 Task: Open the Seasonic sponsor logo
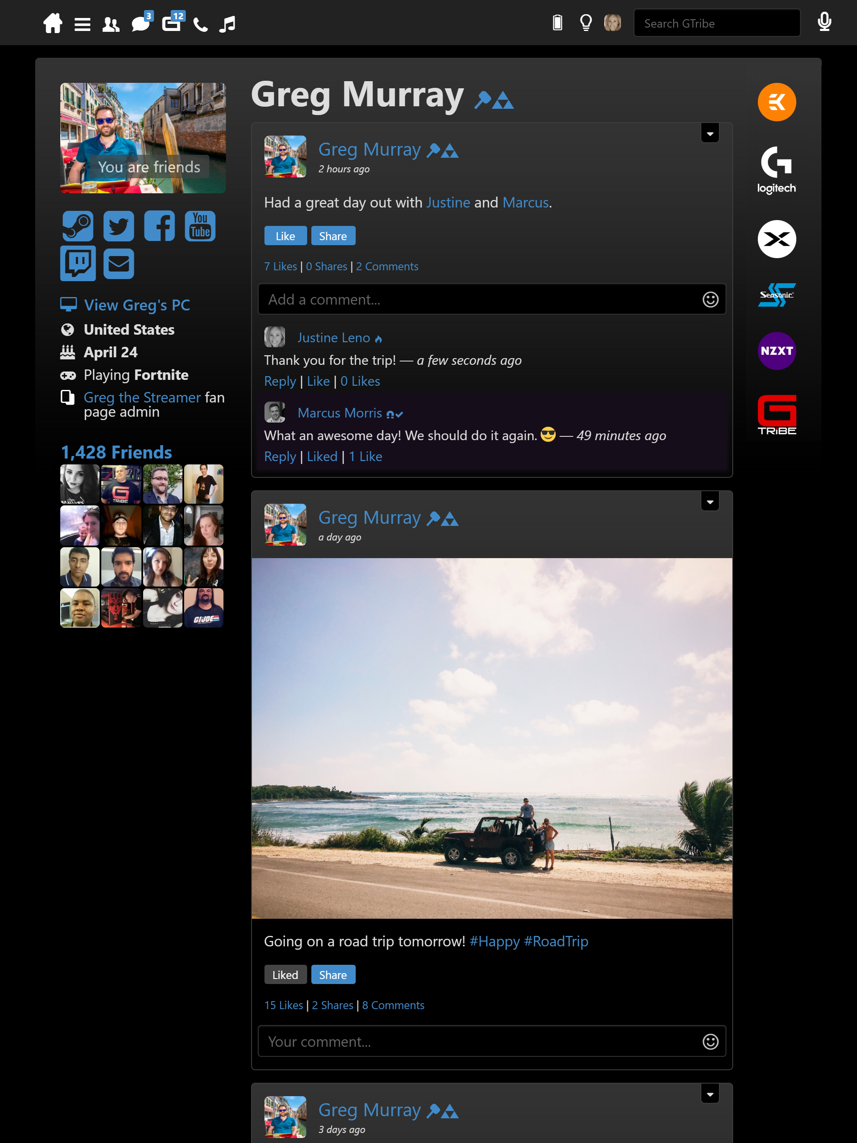[x=776, y=295]
